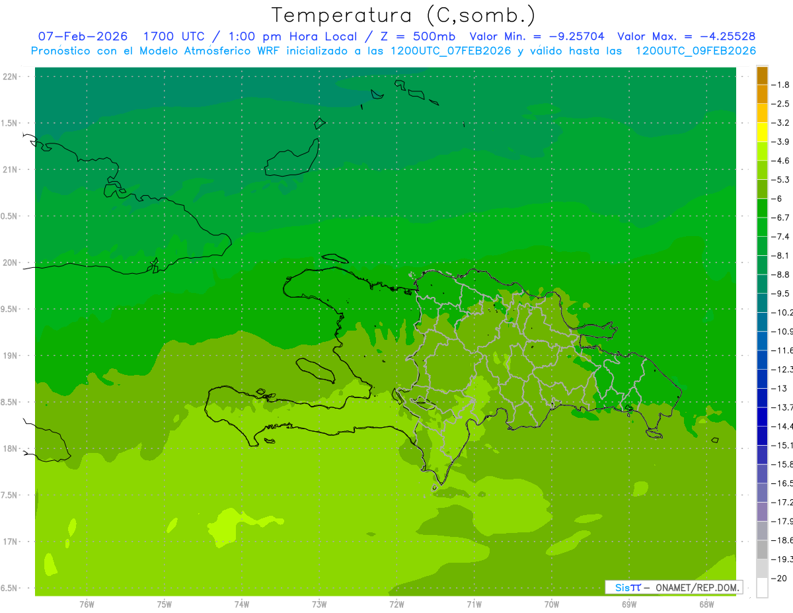Viewport: 793px width, 613px height.
Task: Click the "-15.8" colorbar label
Action: tap(782, 464)
